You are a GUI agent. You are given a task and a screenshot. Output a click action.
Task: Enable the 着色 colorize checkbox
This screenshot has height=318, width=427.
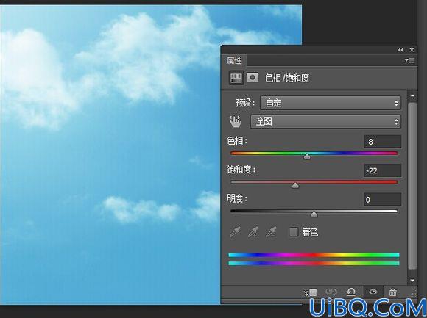click(293, 232)
